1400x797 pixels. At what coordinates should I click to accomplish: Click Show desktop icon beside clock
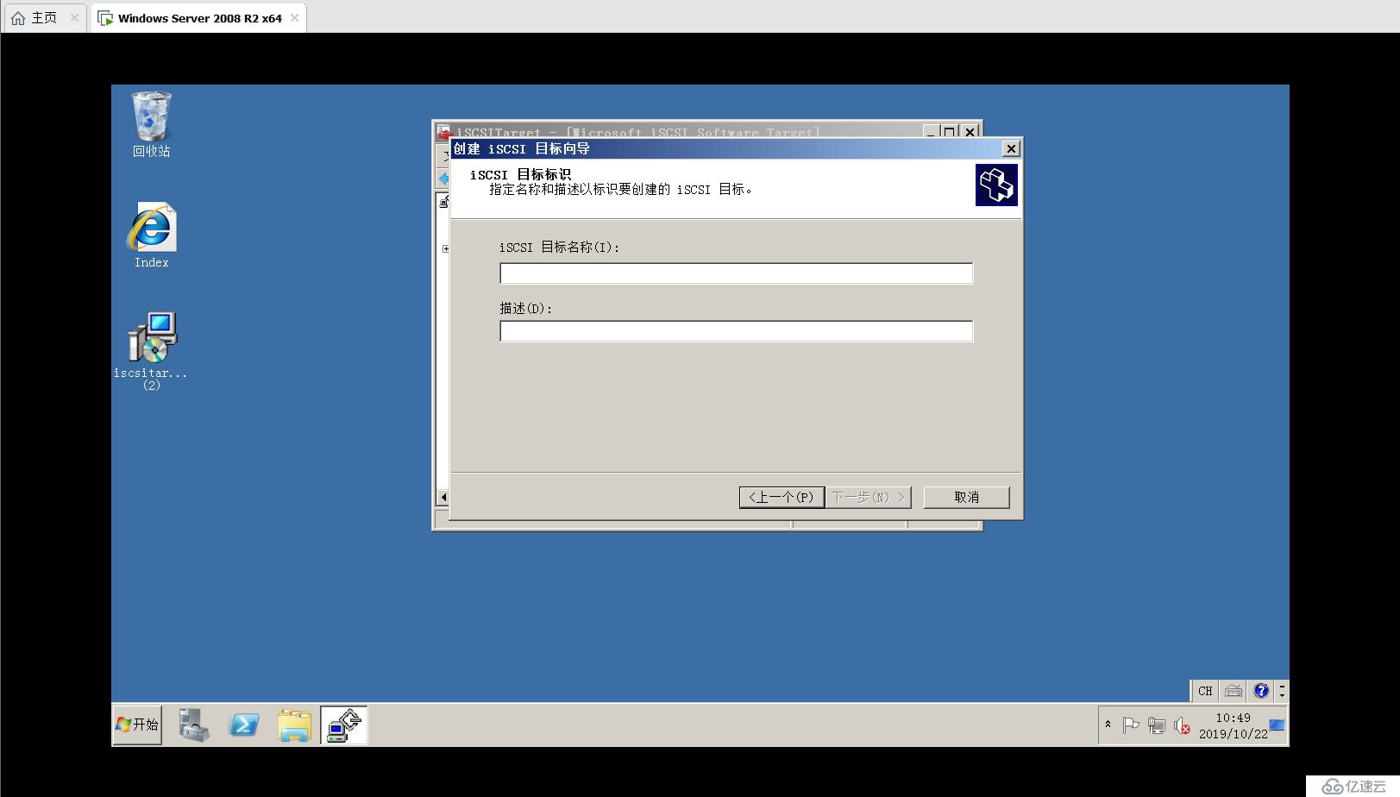1278,725
